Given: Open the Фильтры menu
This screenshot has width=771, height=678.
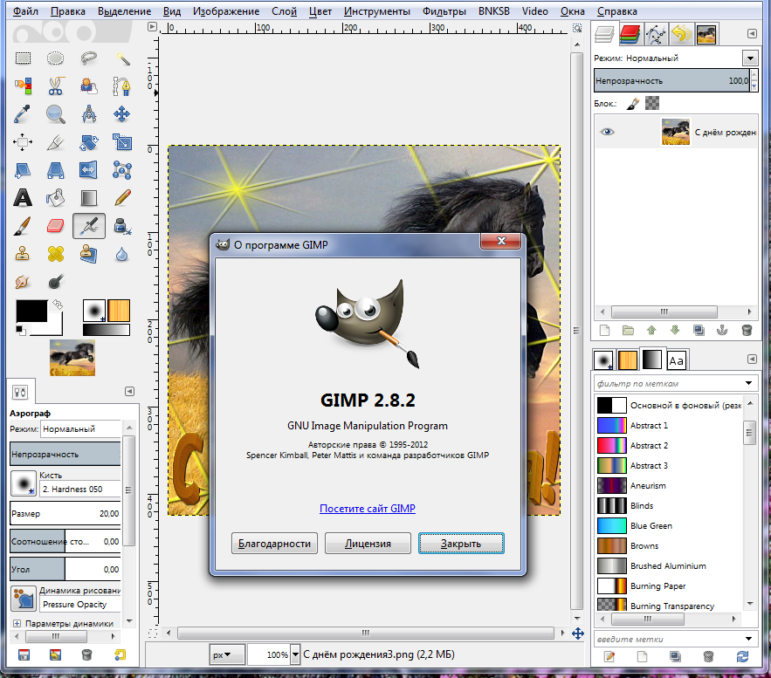Looking at the screenshot, I should (x=444, y=10).
